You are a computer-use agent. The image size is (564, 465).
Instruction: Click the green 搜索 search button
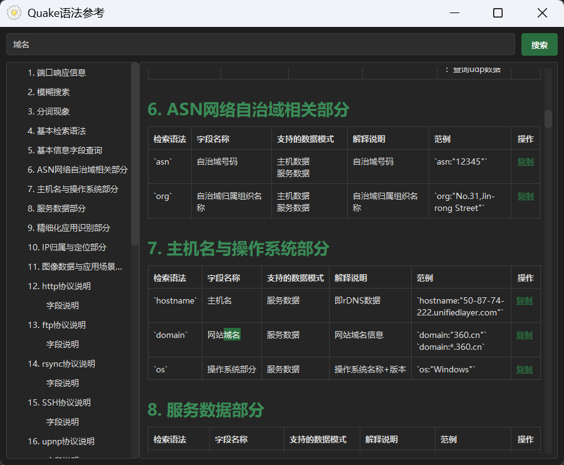539,44
